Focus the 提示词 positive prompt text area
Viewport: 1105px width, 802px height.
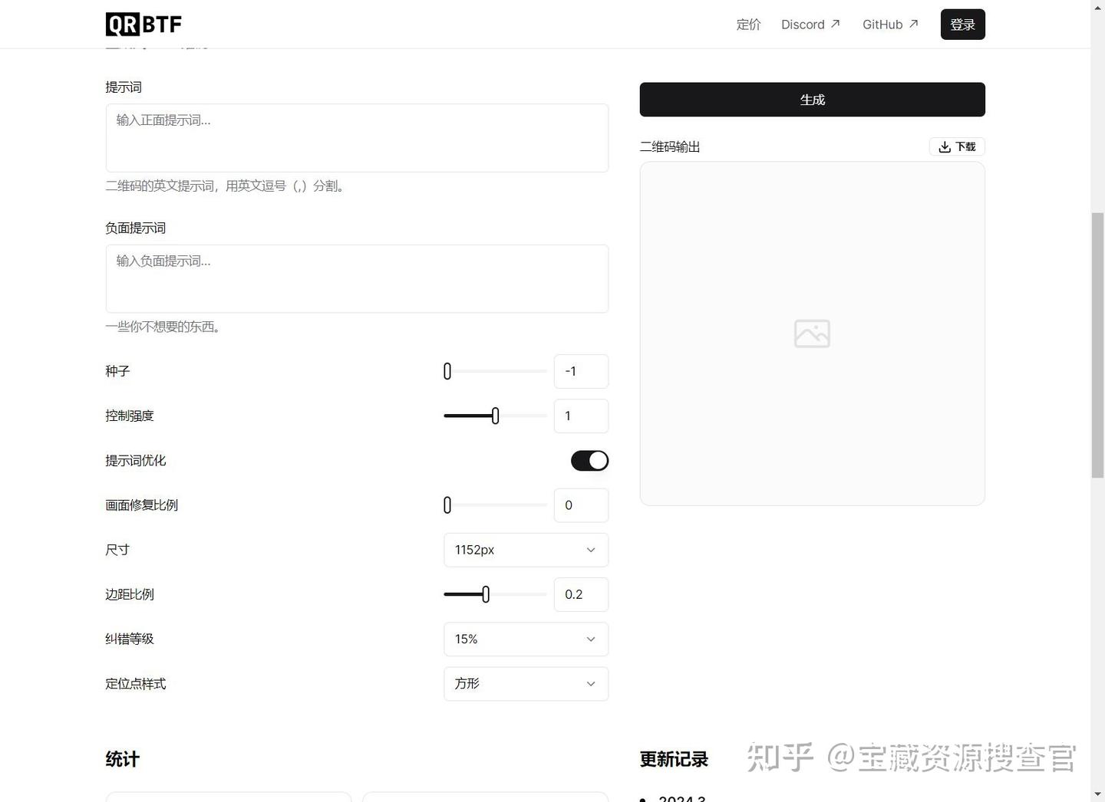point(357,138)
